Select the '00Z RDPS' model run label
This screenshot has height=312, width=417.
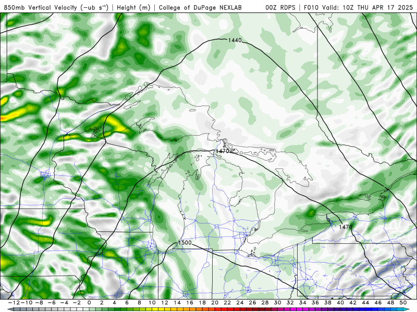pyautogui.click(x=280, y=8)
